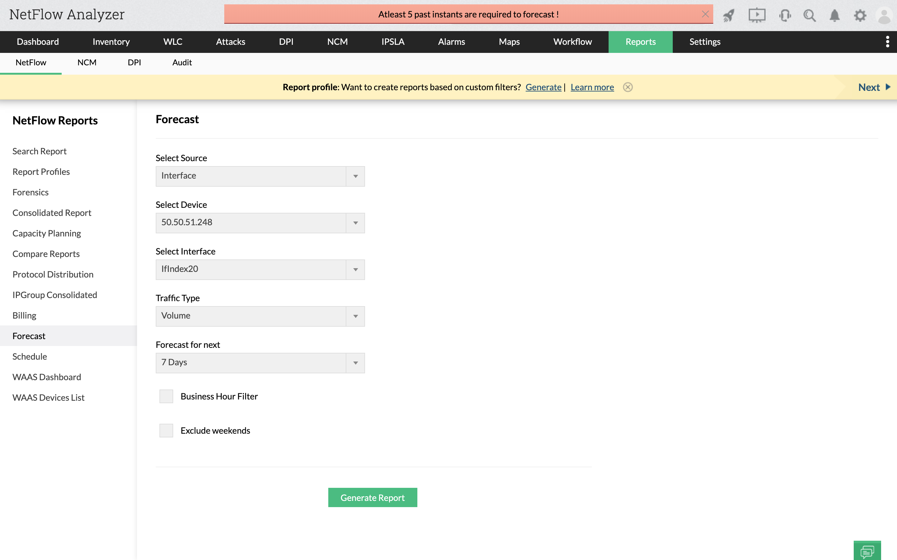This screenshot has height=560, width=897.
Task: Follow the Learn more link
Action: point(592,87)
